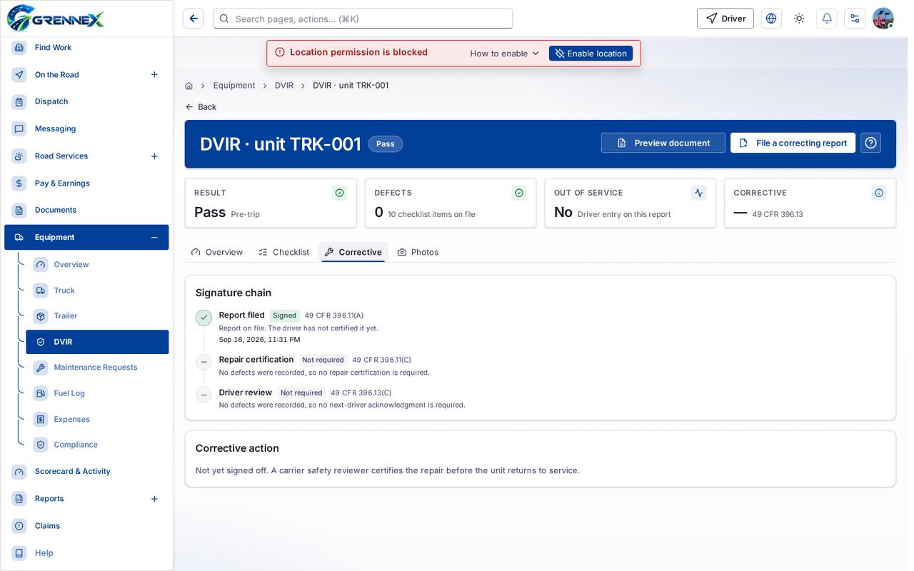The image size is (914, 571).
Task: Click the Out of Service activity icon
Action: click(x=699, y=193)
